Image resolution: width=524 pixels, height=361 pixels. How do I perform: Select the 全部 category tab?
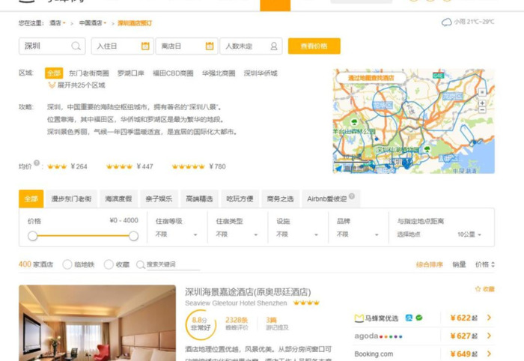(x=31, y=199)
